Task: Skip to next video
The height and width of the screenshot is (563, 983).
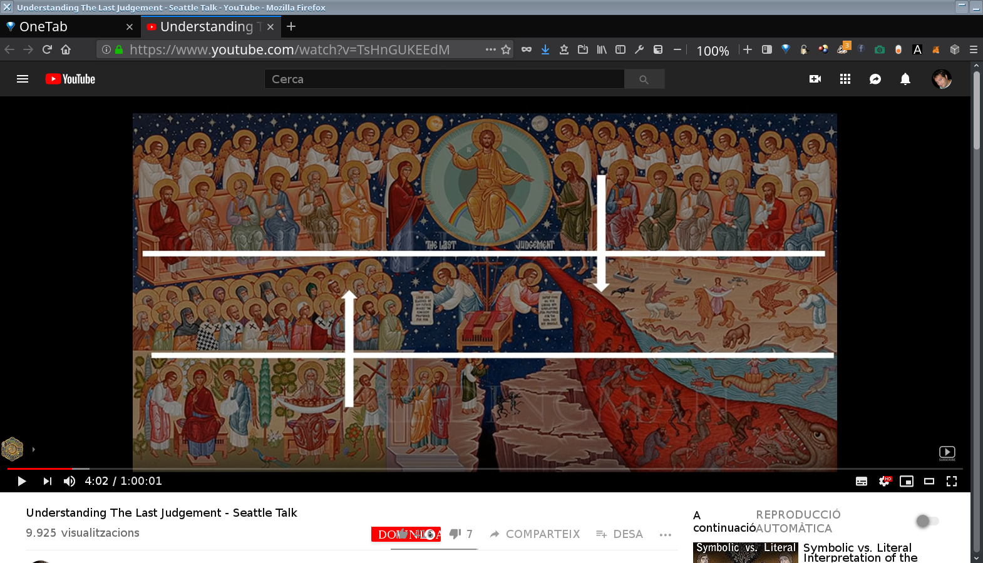Action: pos(47,481)
